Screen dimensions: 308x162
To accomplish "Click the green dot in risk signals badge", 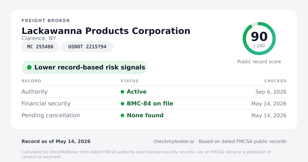I will pos(29,67).
